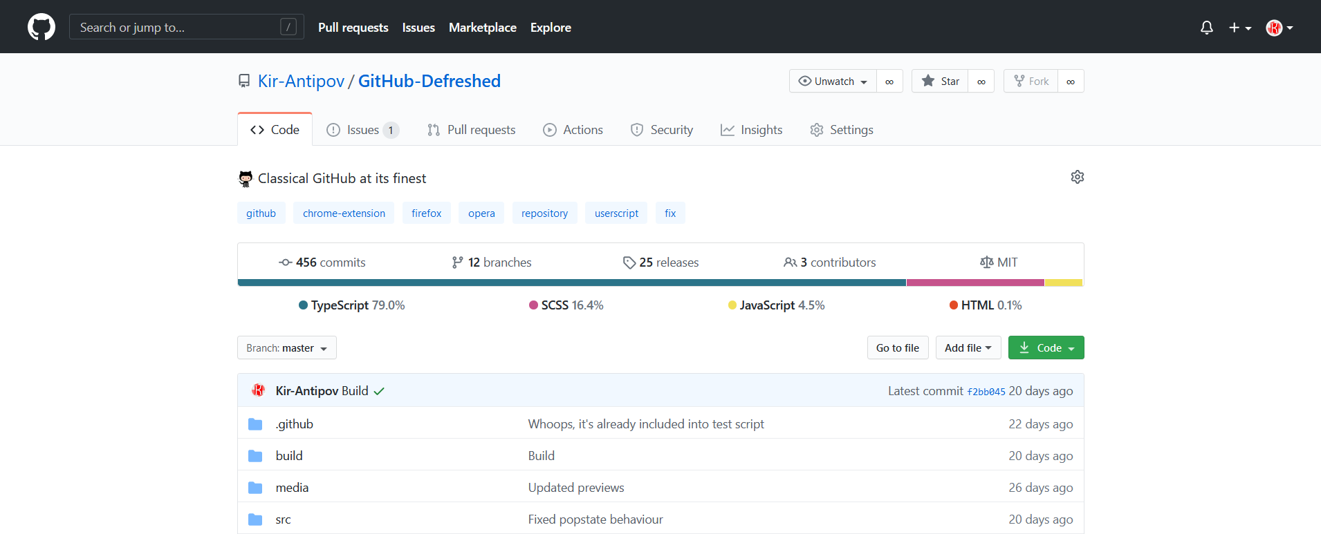The height and width of the screenshot is (534, 1321).
Task: Open the green Code download dropdown
Action: (1046, 347)
